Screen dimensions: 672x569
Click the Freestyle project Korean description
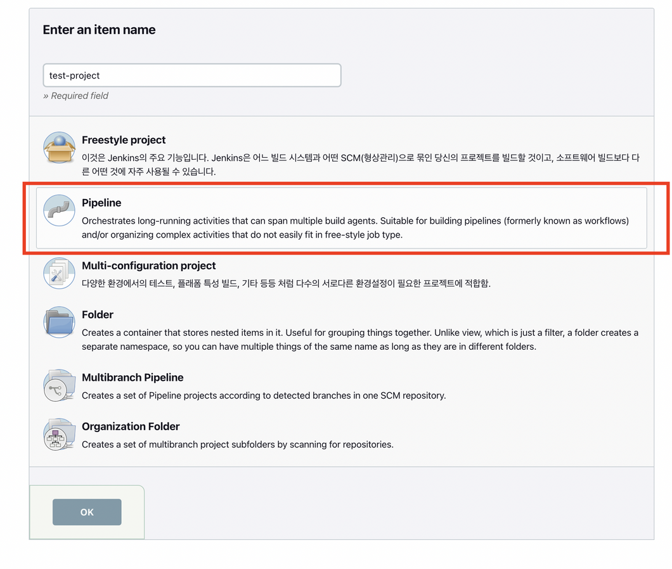point(361,165)
